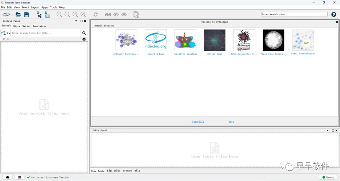The width and height of the screenshot is (340, 181).
Task: Open network search provider dropdown
Action: 5,33
